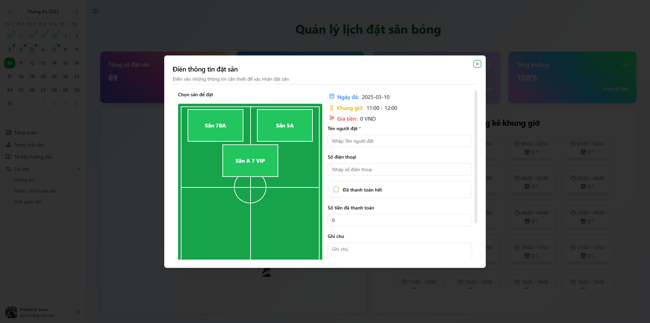
Task: Toggle the sidebar panel icon
Action: click(95, 11)
